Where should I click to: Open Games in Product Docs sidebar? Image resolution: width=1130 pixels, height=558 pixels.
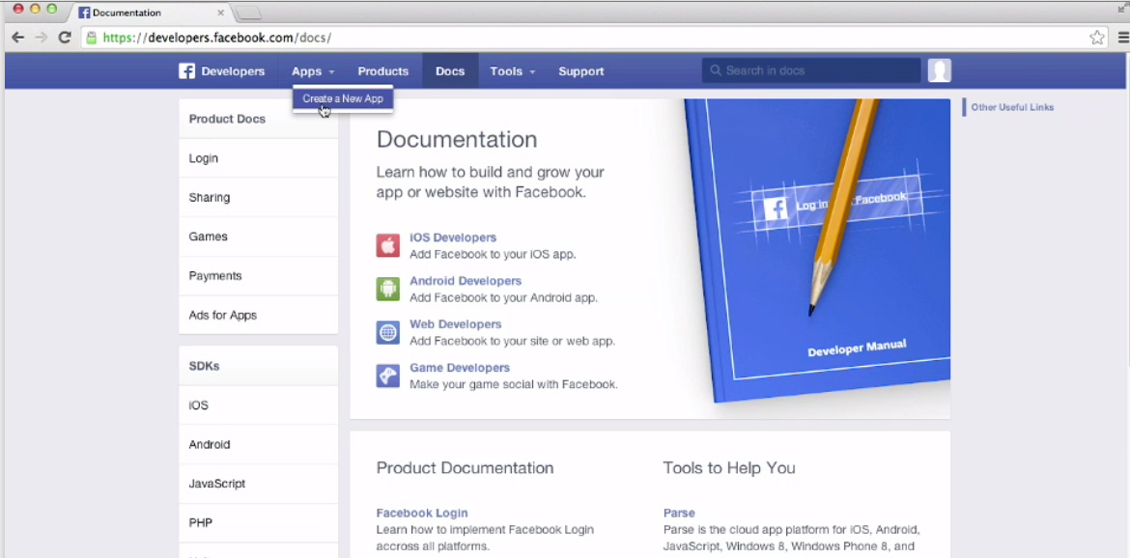point(258,237)
